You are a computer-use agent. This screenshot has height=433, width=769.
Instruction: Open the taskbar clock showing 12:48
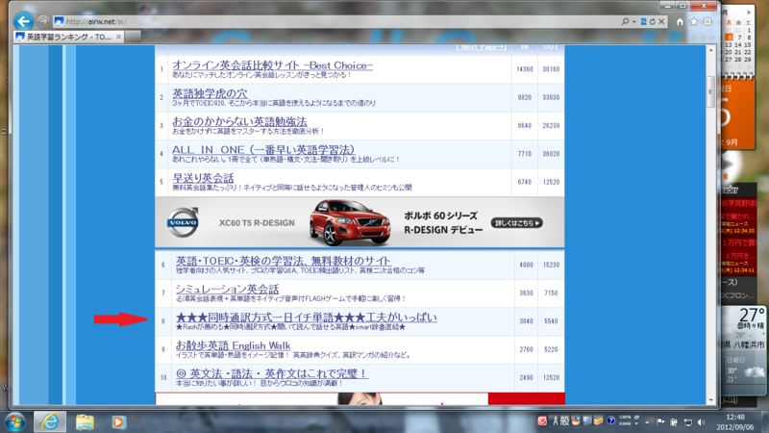735,422
